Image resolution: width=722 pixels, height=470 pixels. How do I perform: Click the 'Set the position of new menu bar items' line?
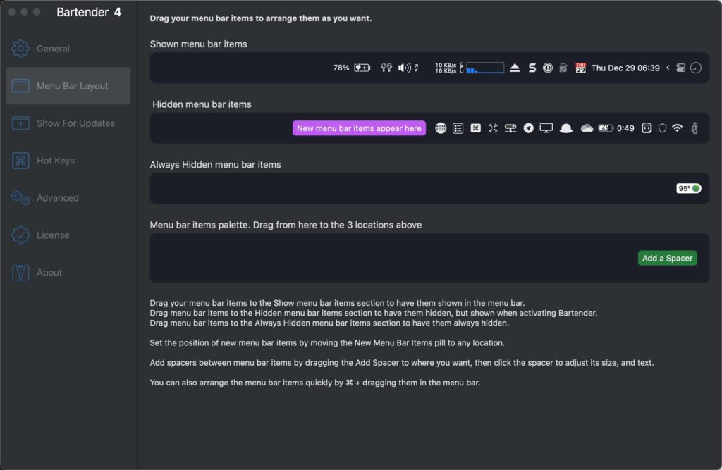point(327,343)
